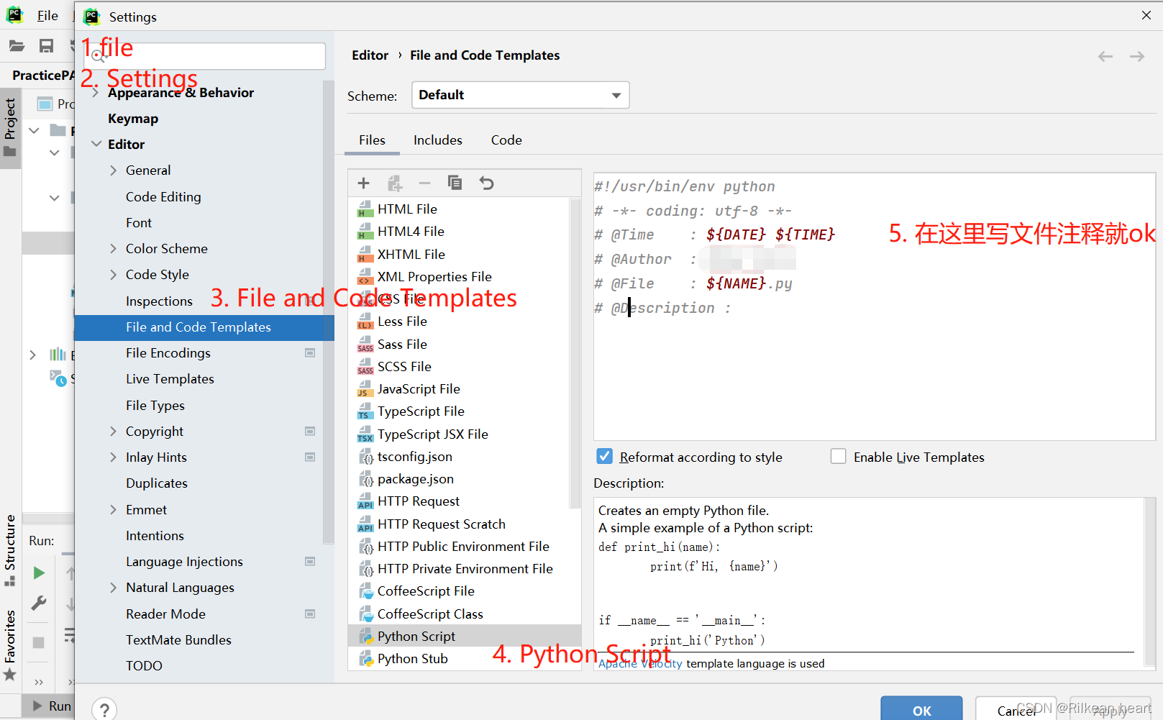Switch to the Code tab

point(506,140)
